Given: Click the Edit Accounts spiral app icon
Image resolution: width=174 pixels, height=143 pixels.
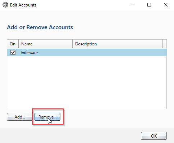Looking at the screenshot, I should point(5,5).
